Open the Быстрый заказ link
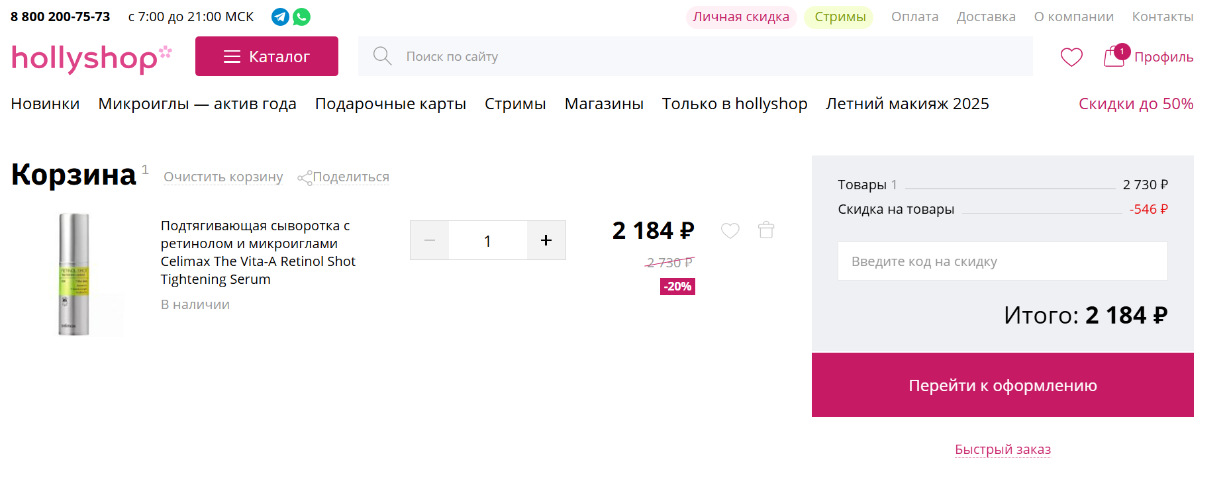This screenshot has height=487, width=1225. tap(1002, 449)
